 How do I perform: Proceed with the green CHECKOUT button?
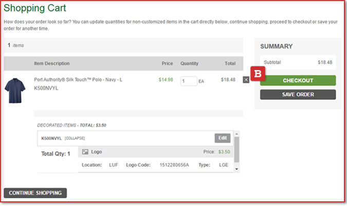[x=298, y=80]
